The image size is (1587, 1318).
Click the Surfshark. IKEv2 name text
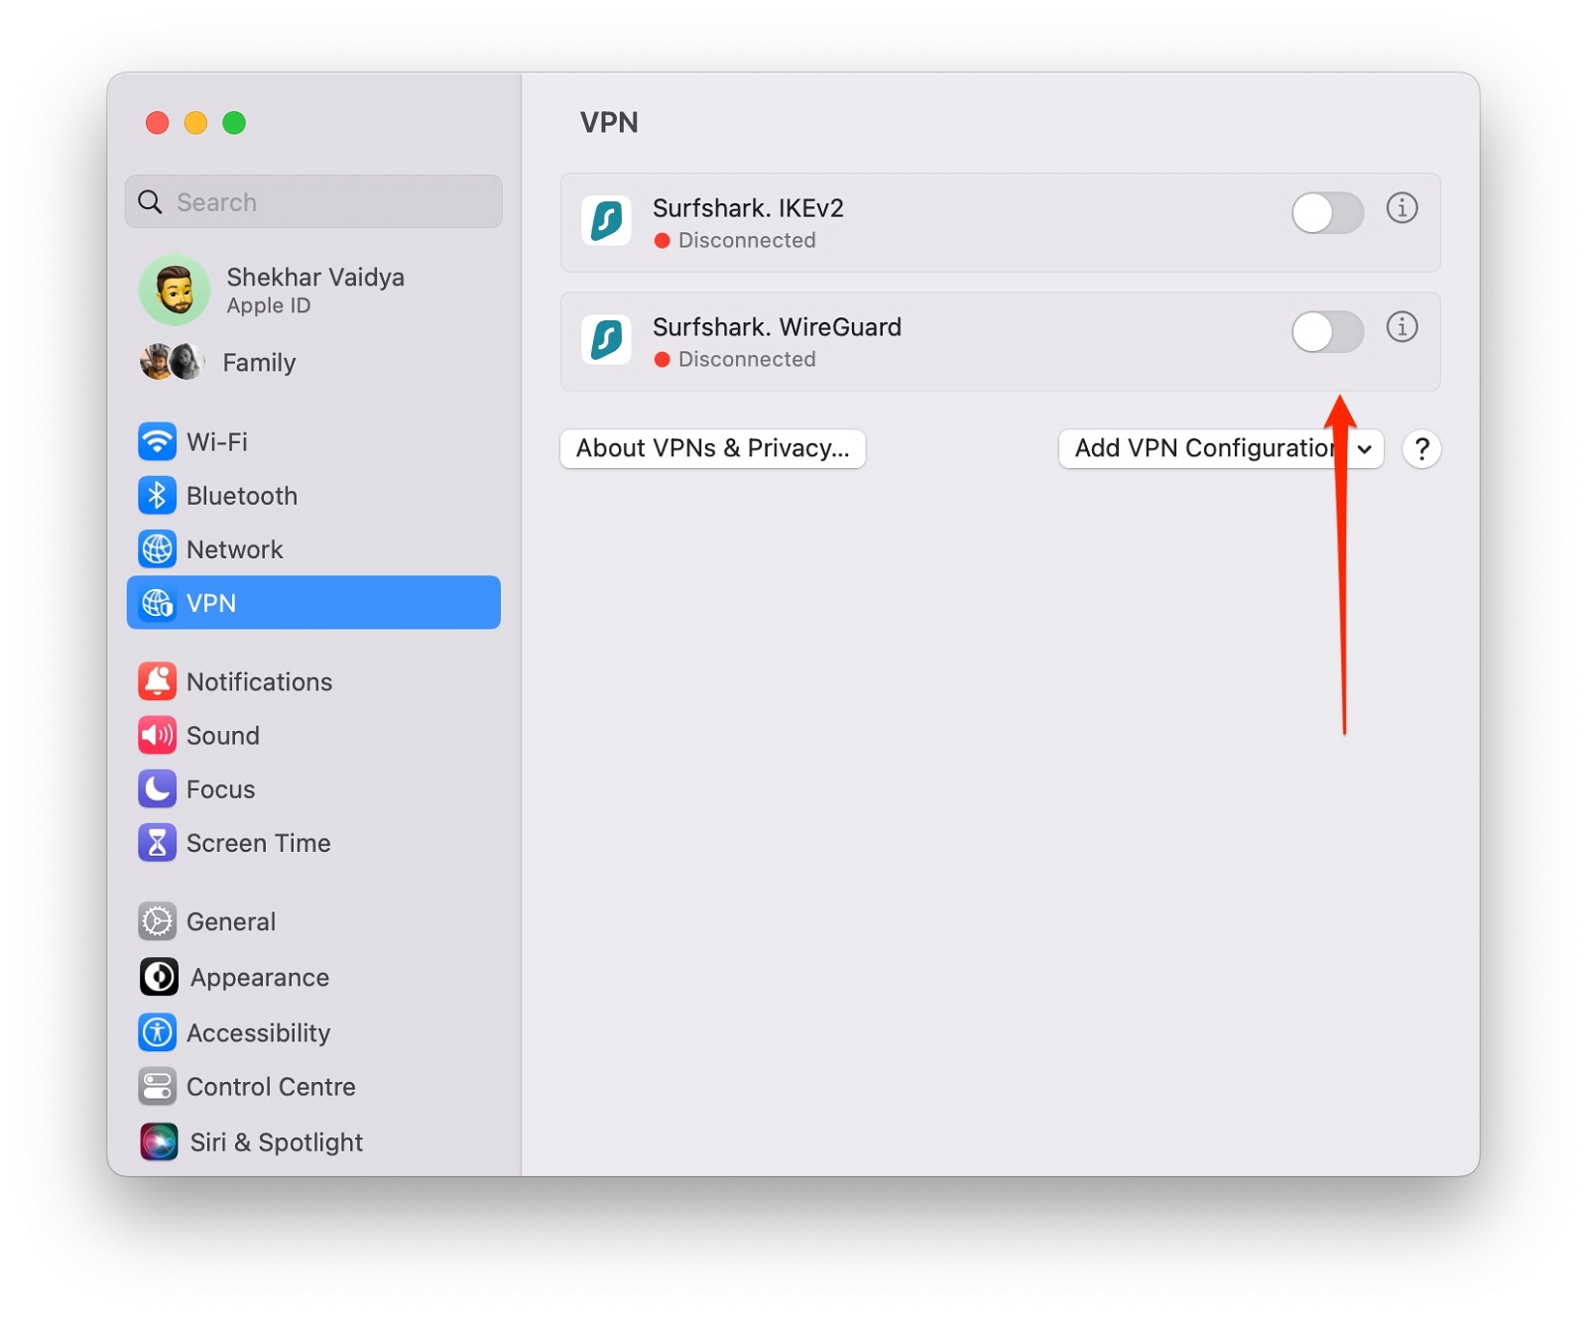click(x=748, y=208)
